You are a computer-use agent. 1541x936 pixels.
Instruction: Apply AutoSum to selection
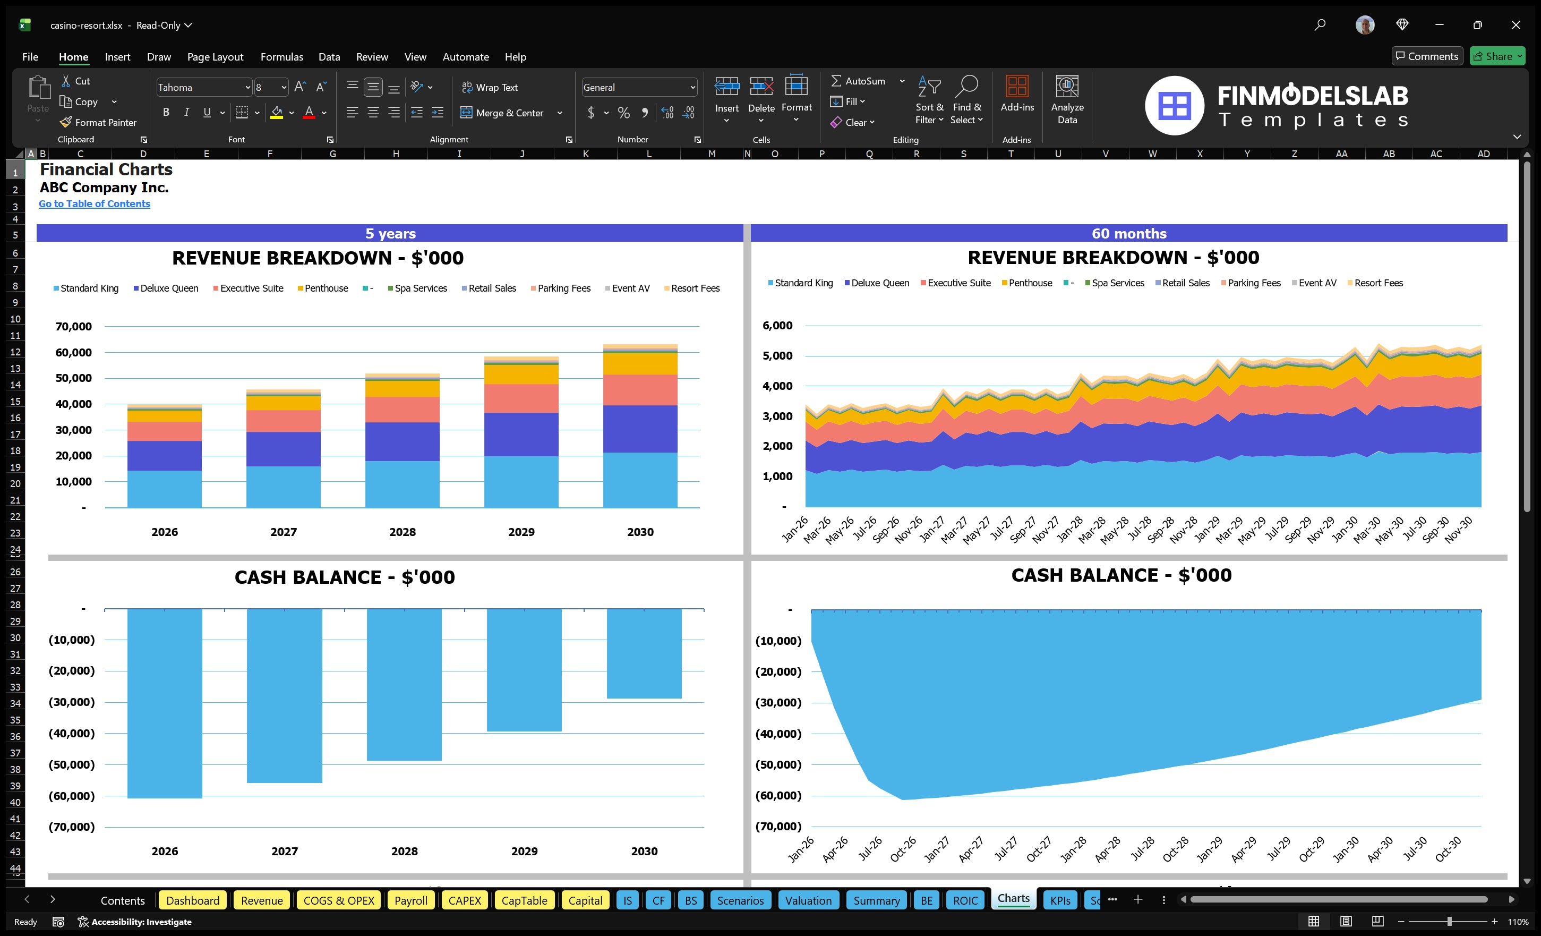click(861, 80)
